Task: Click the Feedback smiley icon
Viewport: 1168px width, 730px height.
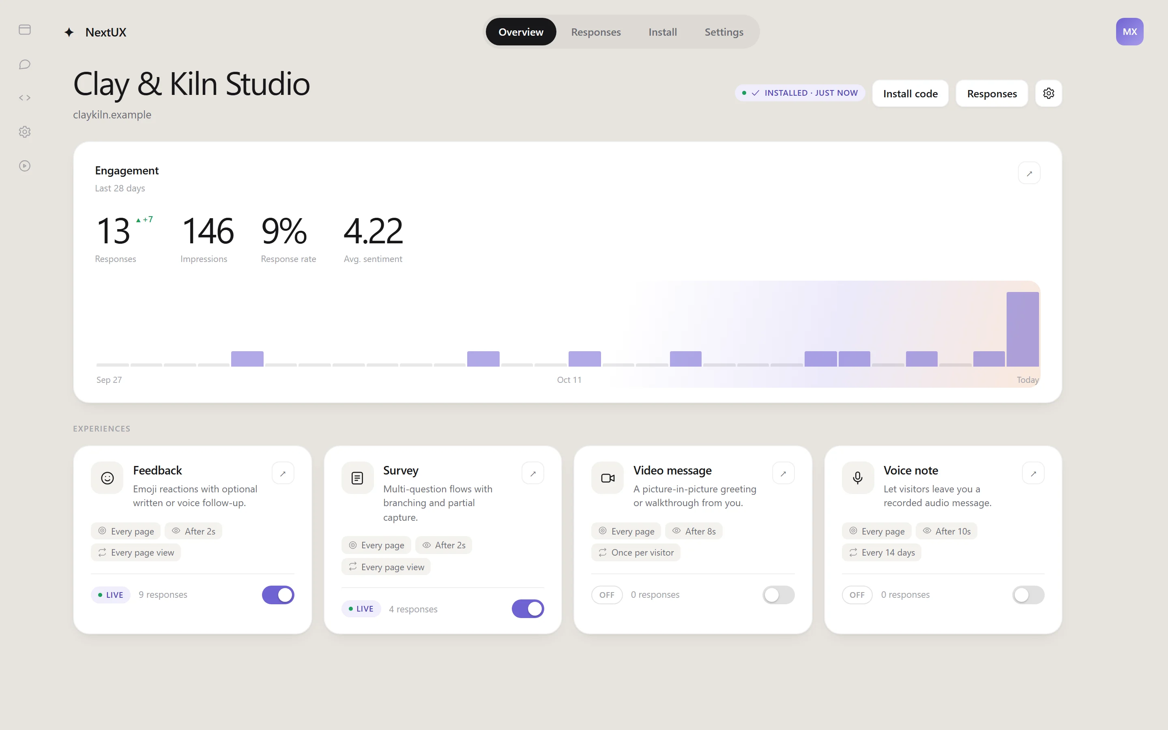Action: click(107, 478)
